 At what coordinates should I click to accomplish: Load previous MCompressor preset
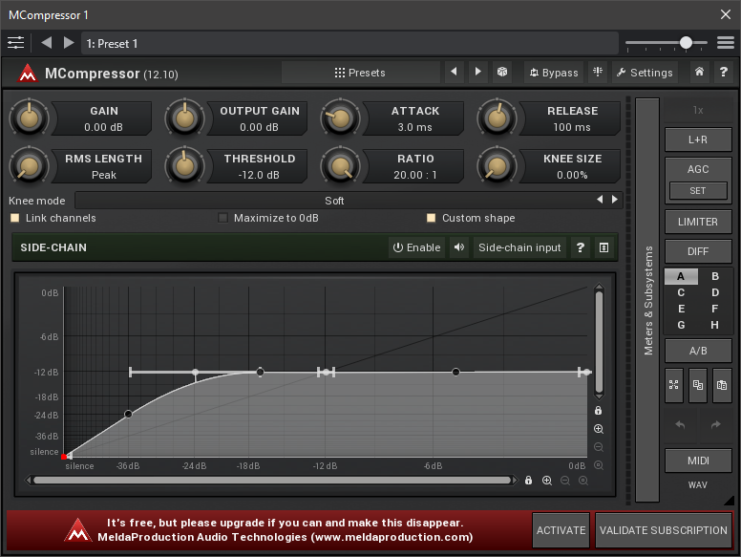pos(455,72)
